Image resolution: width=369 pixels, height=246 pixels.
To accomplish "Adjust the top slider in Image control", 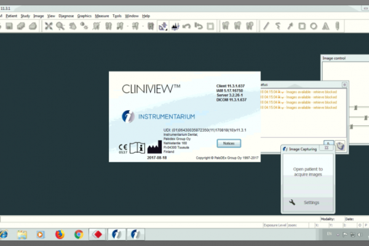I will [x=357, y=107].
